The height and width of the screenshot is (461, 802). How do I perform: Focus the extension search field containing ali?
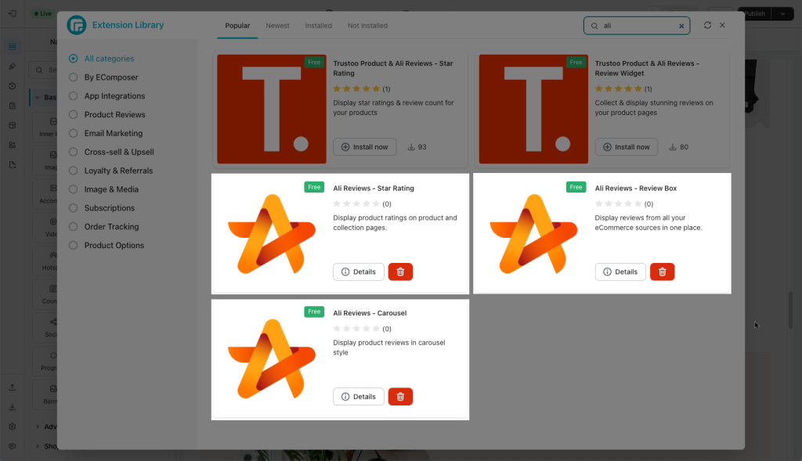point(637,26)
